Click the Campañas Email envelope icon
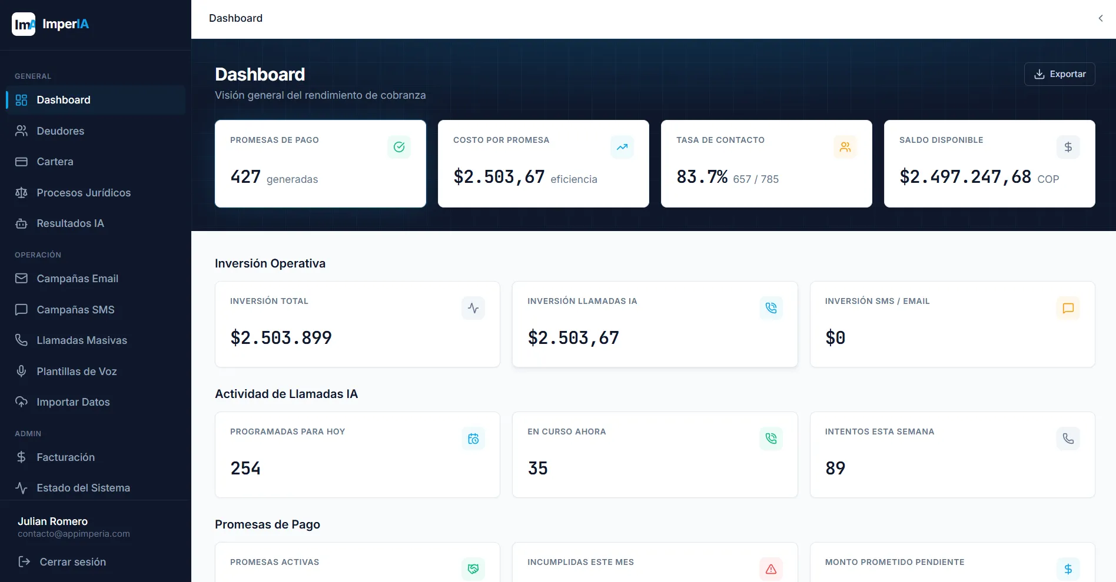 coord(21,279)
